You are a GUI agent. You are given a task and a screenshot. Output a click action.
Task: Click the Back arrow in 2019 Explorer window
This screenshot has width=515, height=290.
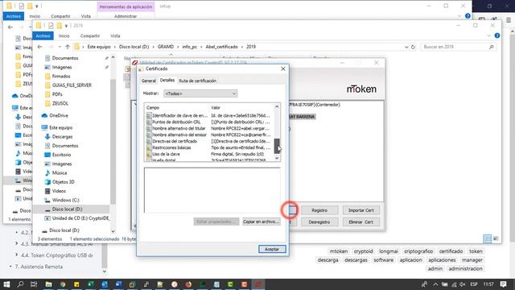tap(39, 47)
